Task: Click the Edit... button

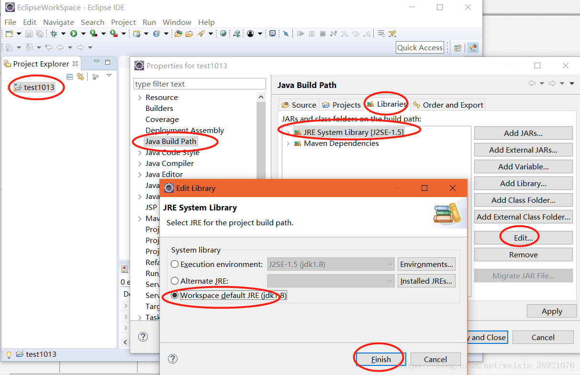Action: coord(524,238)
